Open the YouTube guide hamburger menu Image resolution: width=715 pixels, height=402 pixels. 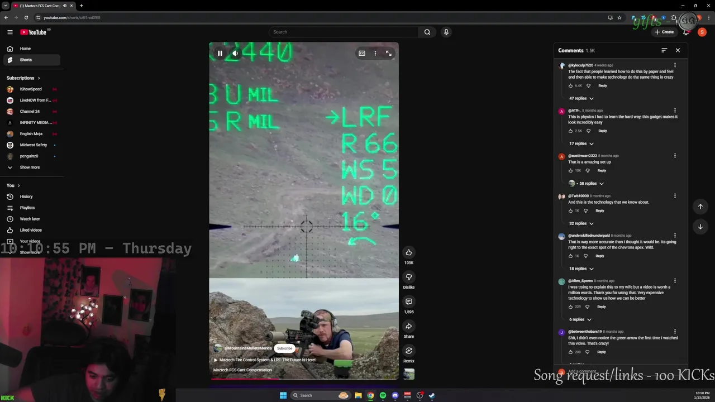9,32
